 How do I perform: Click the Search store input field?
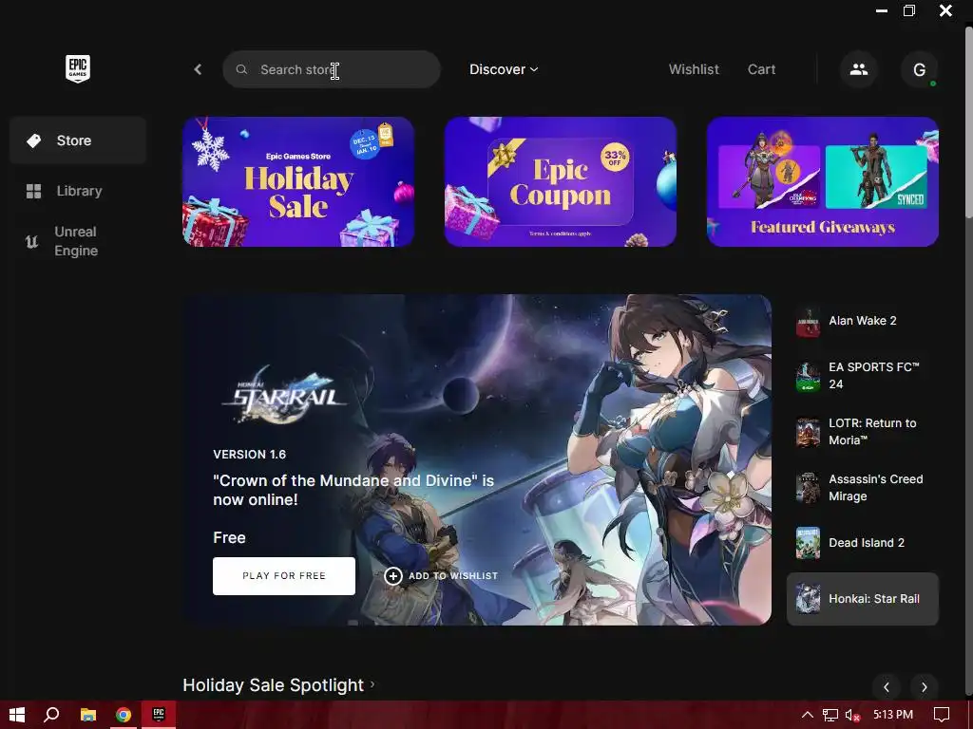pos(332,69)
